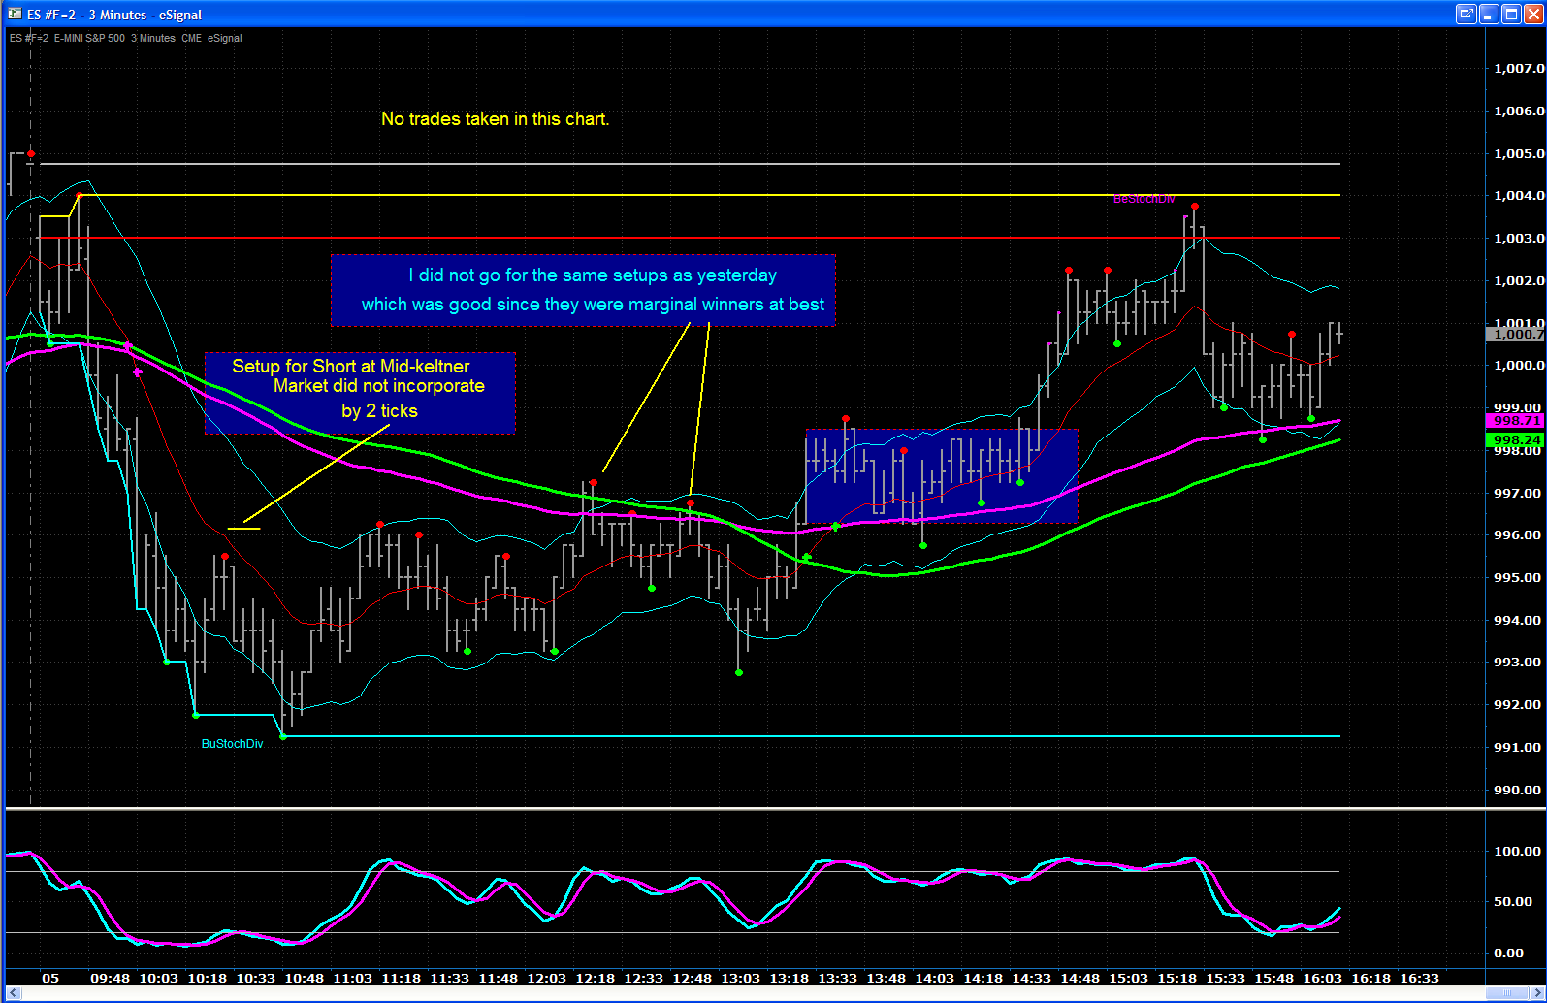Click the 995.00 price axis label
The image size is (1547, 1003).
point(1519,578)
